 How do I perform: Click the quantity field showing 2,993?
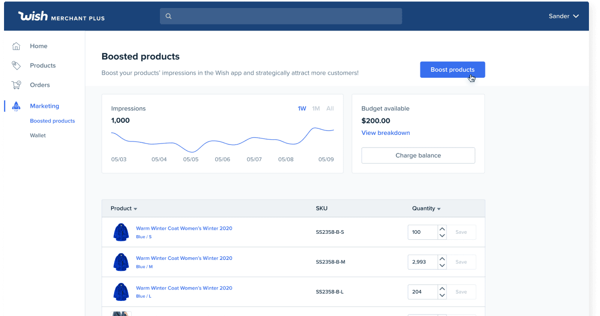422,262
